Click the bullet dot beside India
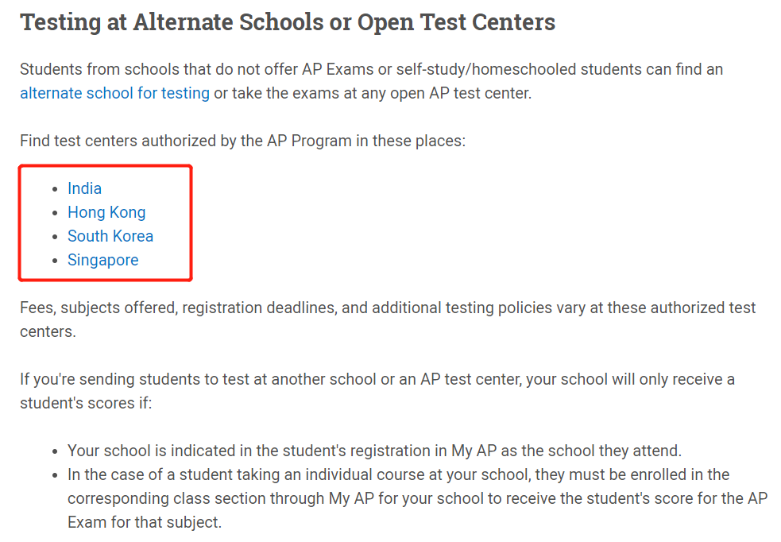Viewport: 781px width, 542px height. 55,189
